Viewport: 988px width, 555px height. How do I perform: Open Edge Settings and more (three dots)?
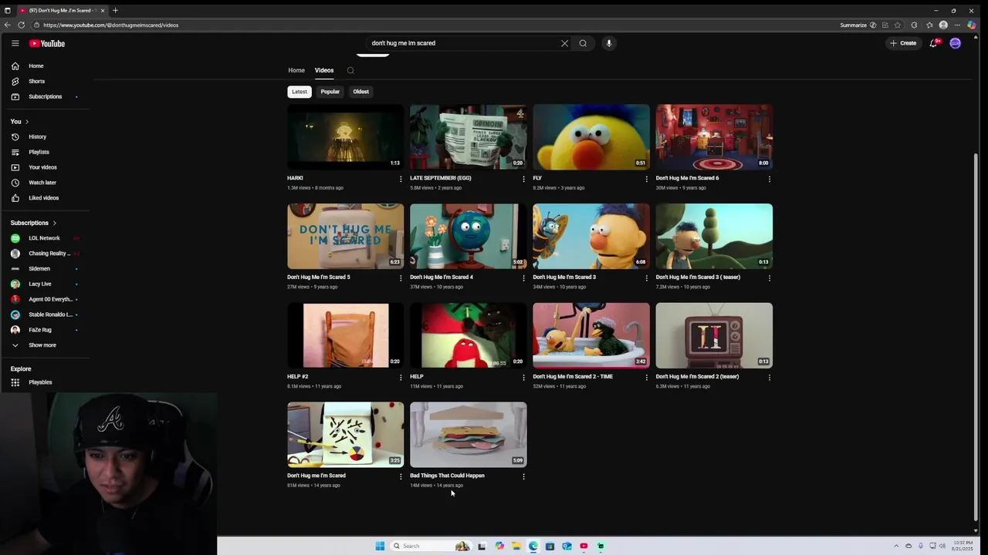(x=957, y=25)
